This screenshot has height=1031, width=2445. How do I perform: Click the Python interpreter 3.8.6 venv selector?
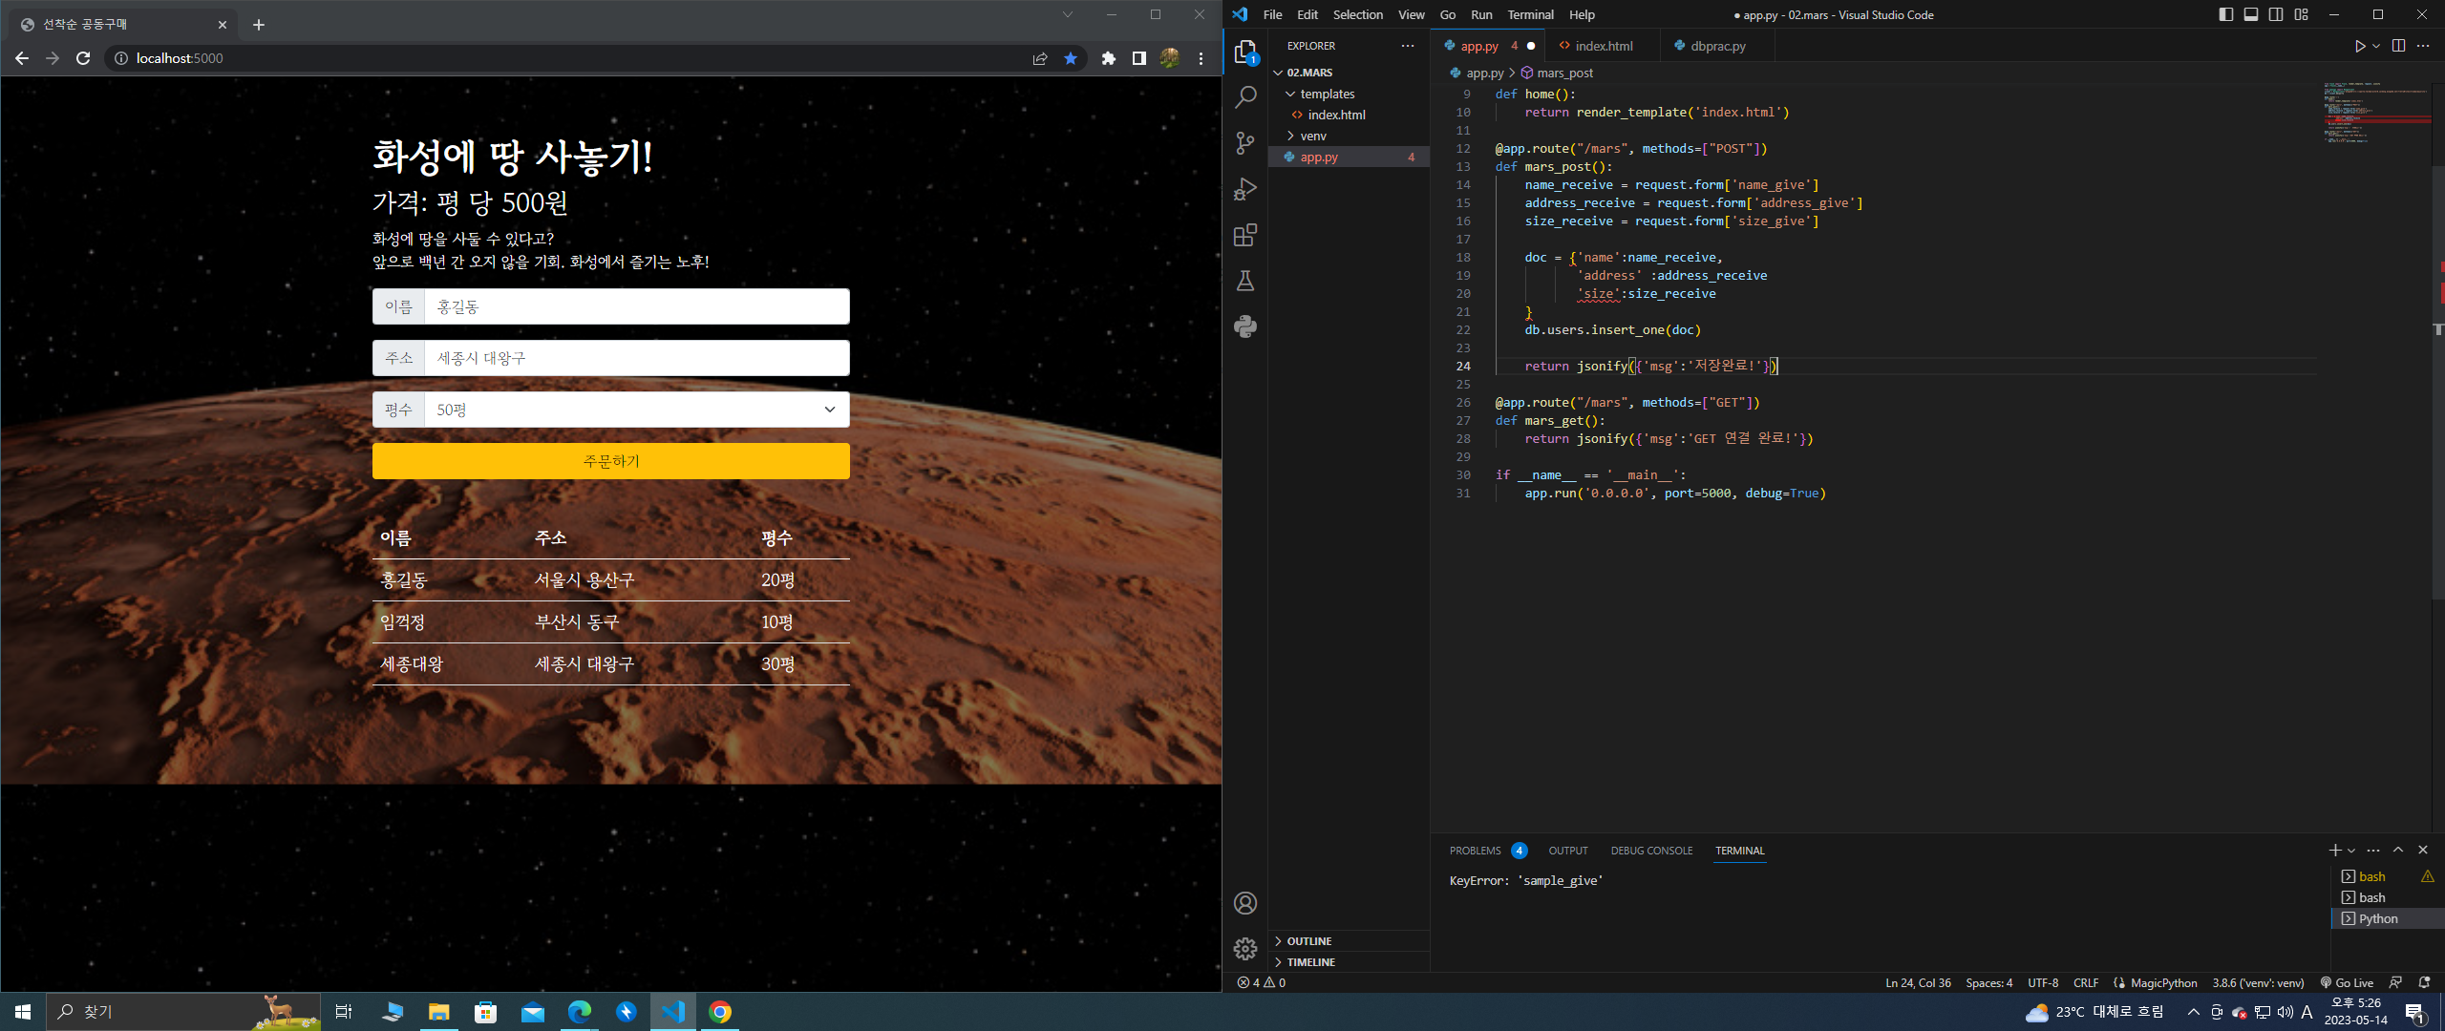pos(2258,982)
